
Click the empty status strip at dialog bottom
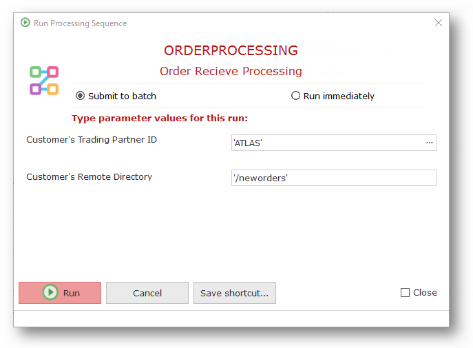click(x=231, y=318)
